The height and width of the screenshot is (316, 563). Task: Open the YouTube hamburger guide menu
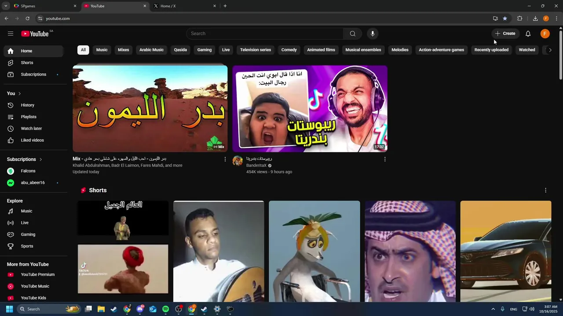pyautogui.click(x=11, y=34)
